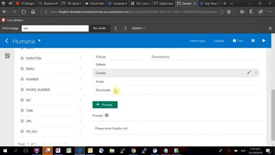Click the Validate link

[x=219, y=41]
